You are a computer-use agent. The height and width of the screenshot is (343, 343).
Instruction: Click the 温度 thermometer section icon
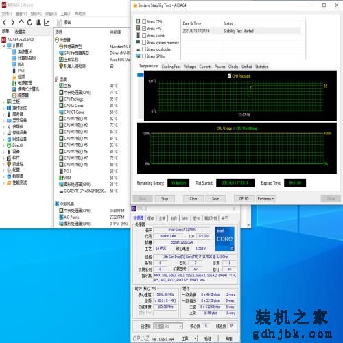point(57,79)
